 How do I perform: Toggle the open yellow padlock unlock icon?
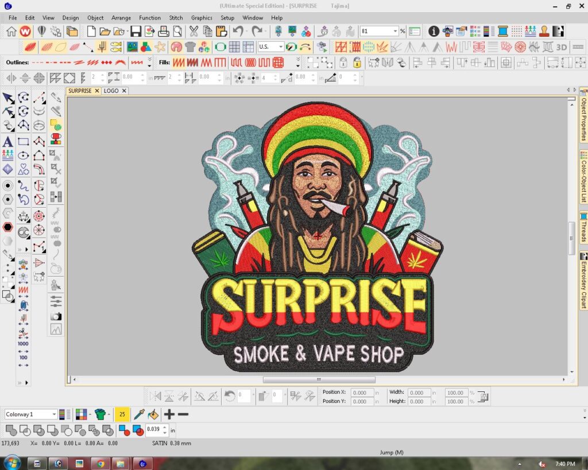(357, 62)
